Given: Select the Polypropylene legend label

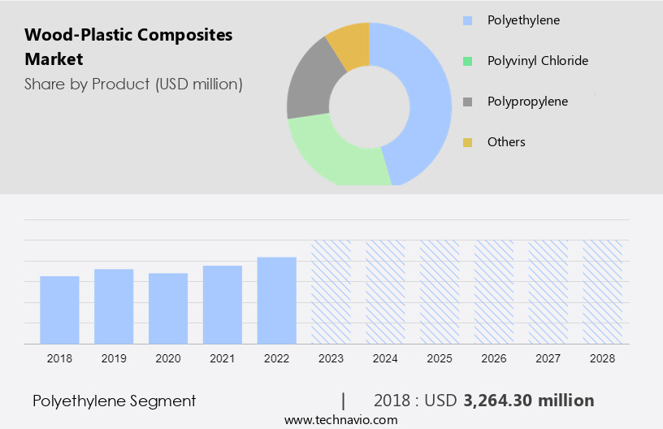Looking at the screenshot, I should click(x=527, y=102).
